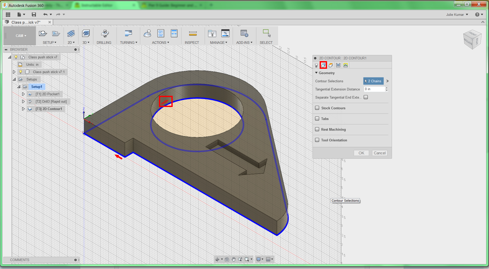Open the Linking tab in 2D Contour dialog
The image size is (489, 269).
tap(346, 65)
